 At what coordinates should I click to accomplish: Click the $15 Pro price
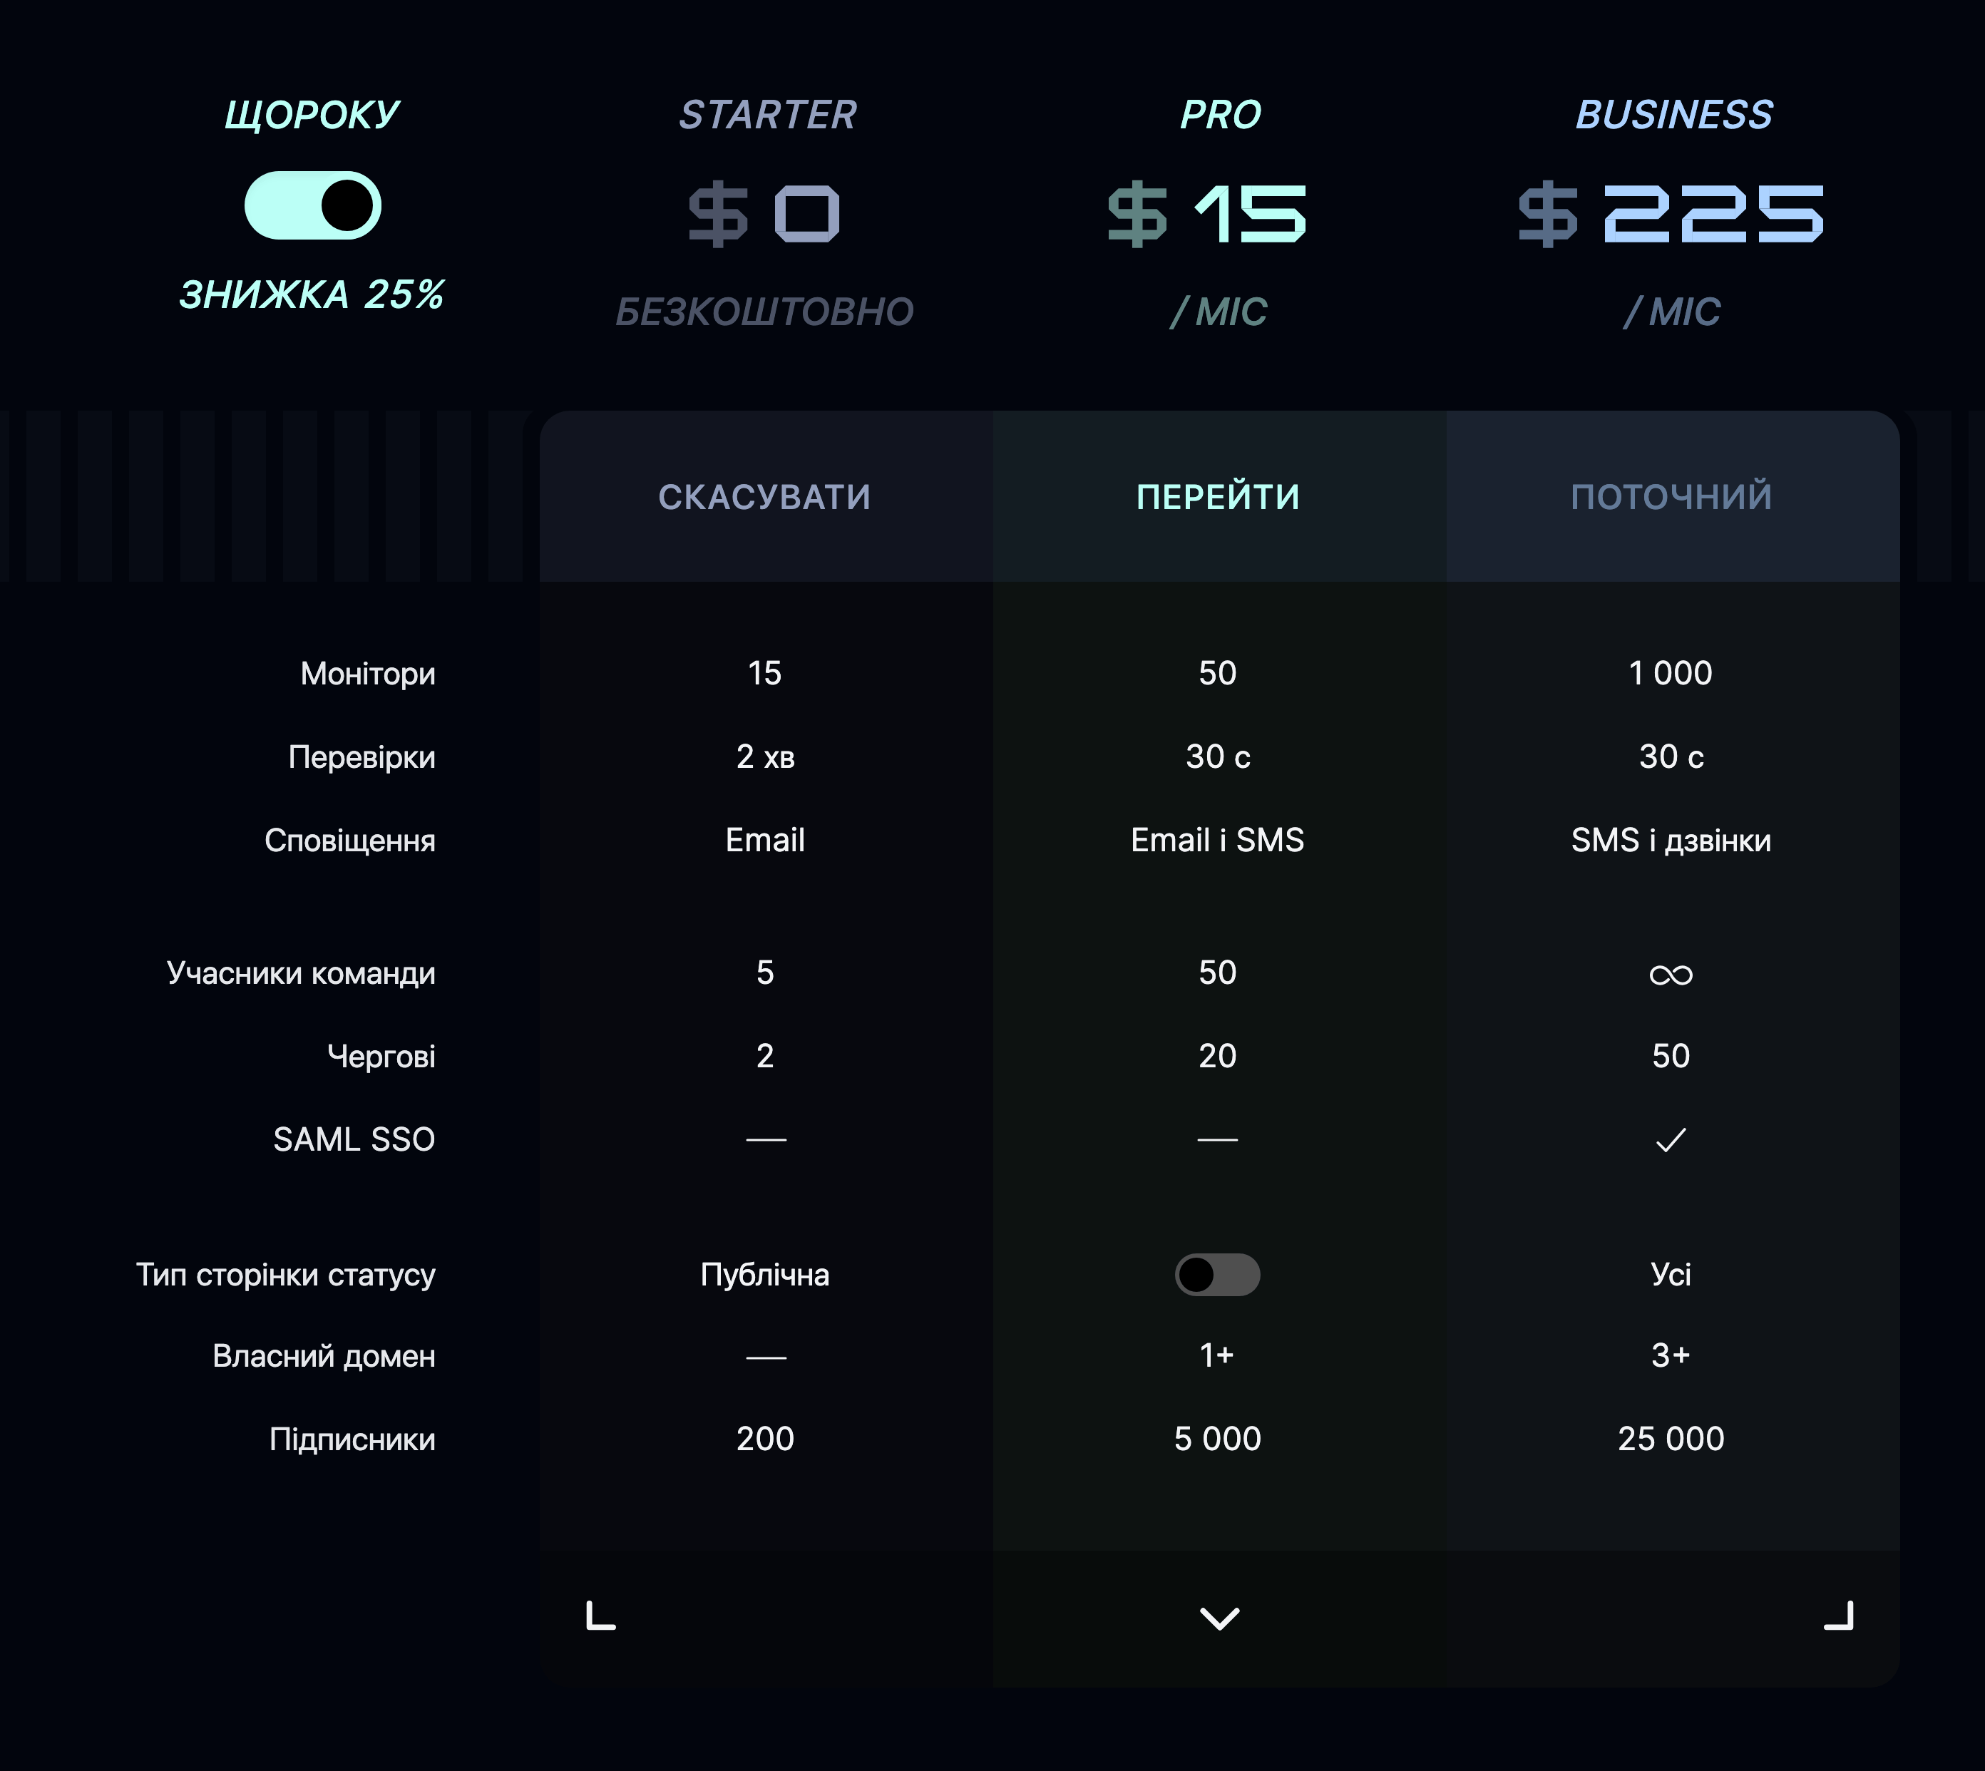coord(1206,214)
